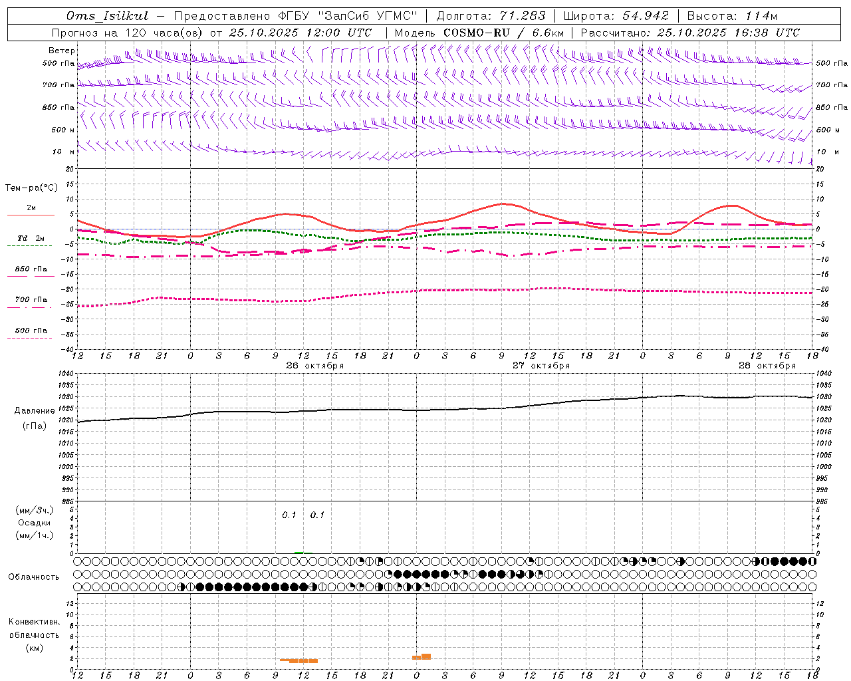Click the '28 октября' date label
Viewport: 851px width, 681px height.
(767, 366)
